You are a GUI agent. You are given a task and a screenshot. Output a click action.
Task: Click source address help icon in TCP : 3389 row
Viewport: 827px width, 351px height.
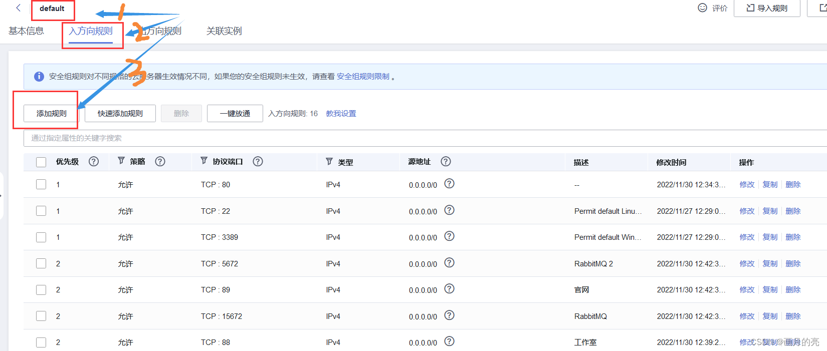click(450, 236)
